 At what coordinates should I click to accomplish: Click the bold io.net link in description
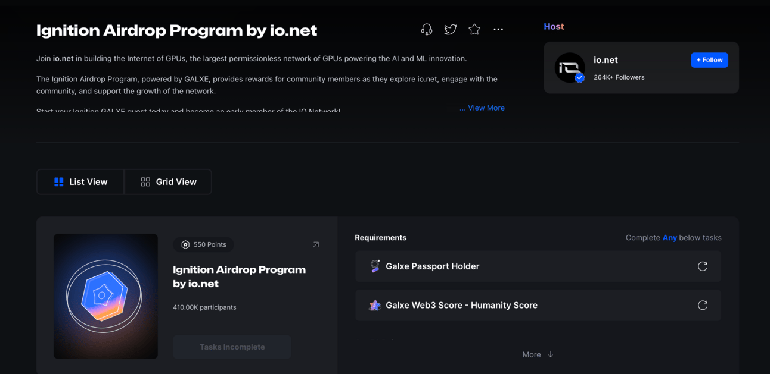tap(63, 58)
